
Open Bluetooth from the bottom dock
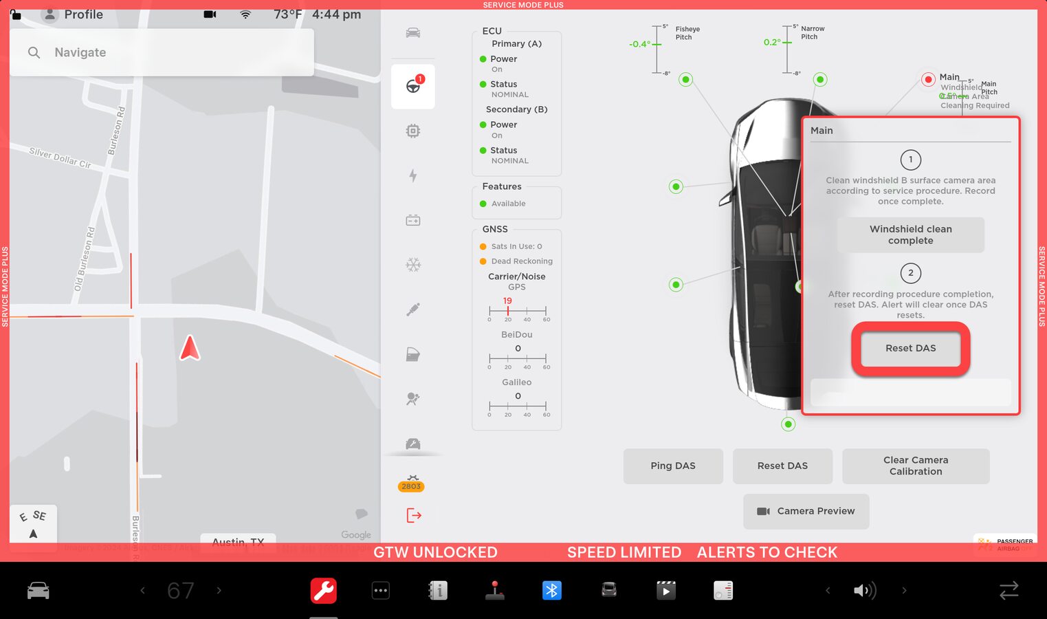click(x=551, y=590)
